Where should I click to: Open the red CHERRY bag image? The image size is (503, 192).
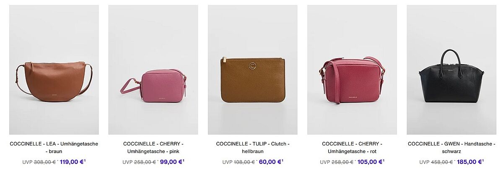[352, 70]
